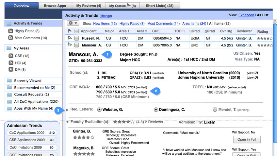This screenshot has width=277, height=156.
Task: Open the gear settings dropdown
Action: tap(73, 23)
